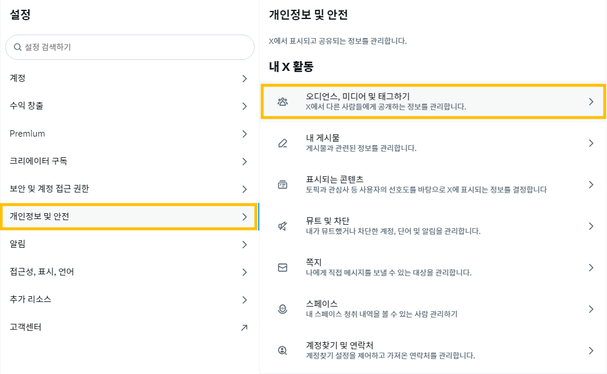The image size is (607, 374).
Task: Click the envelope icon for 쪽지
Action: 282,268
